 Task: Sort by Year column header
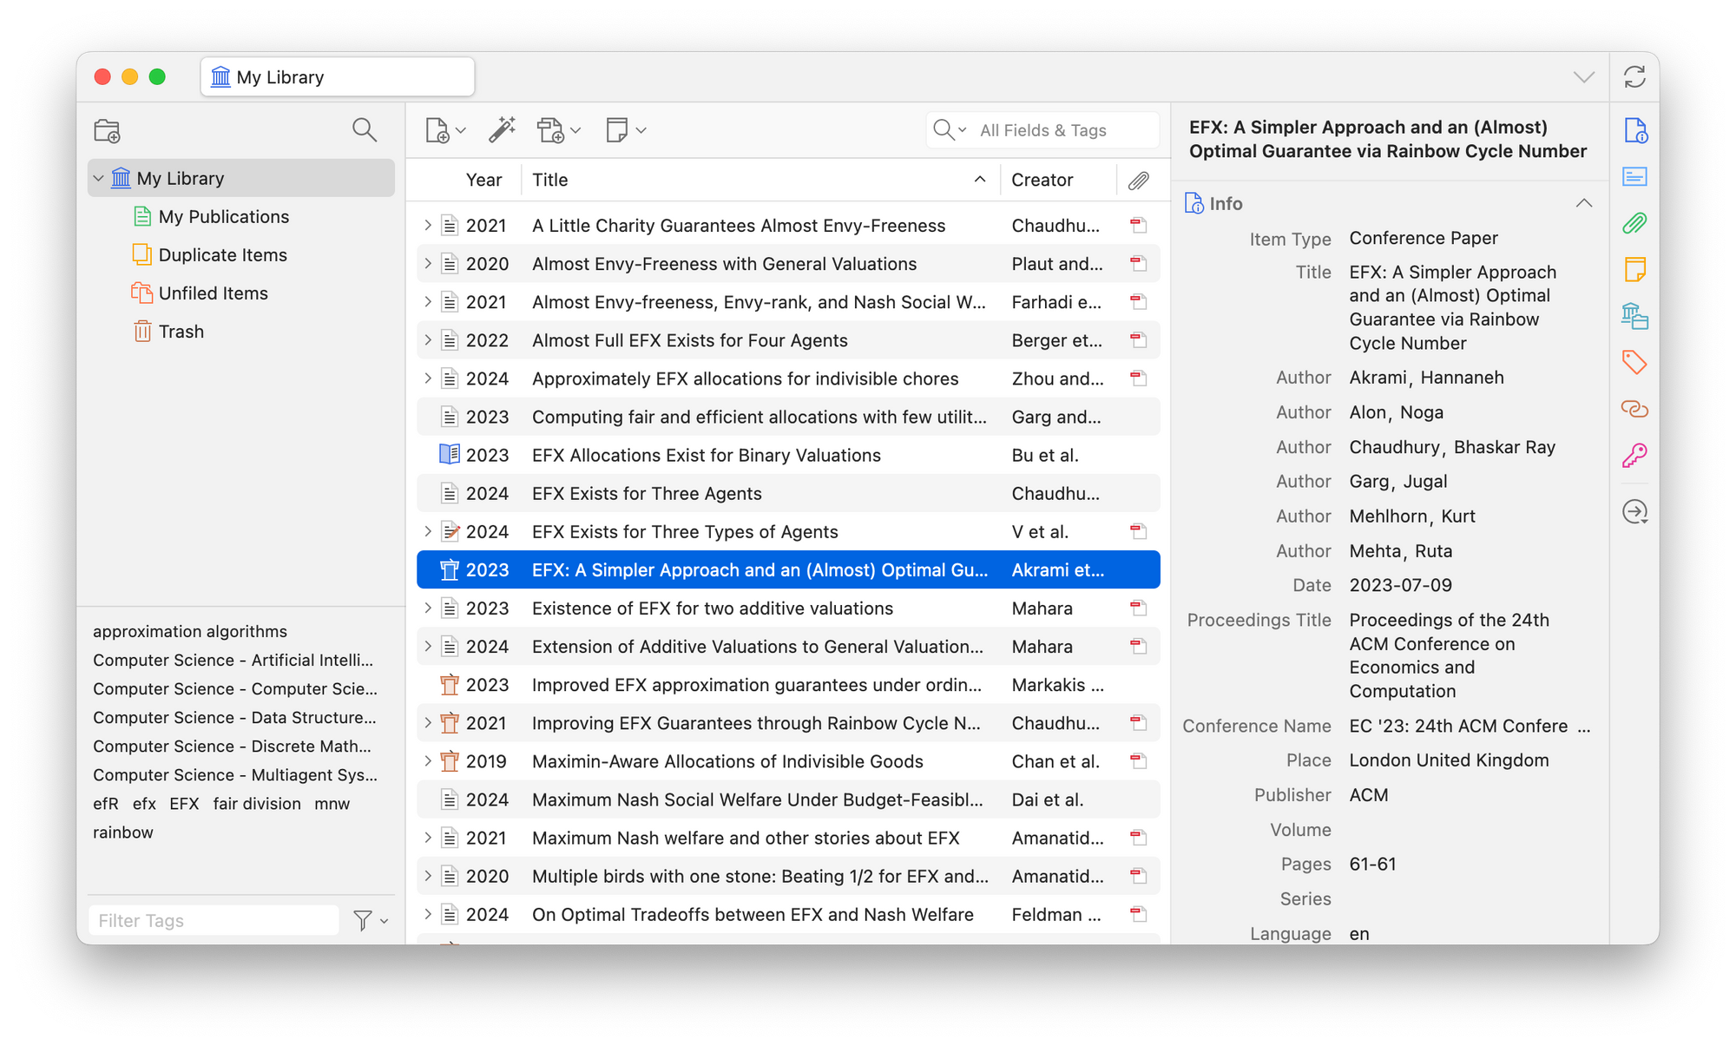[x=483, y=180]
